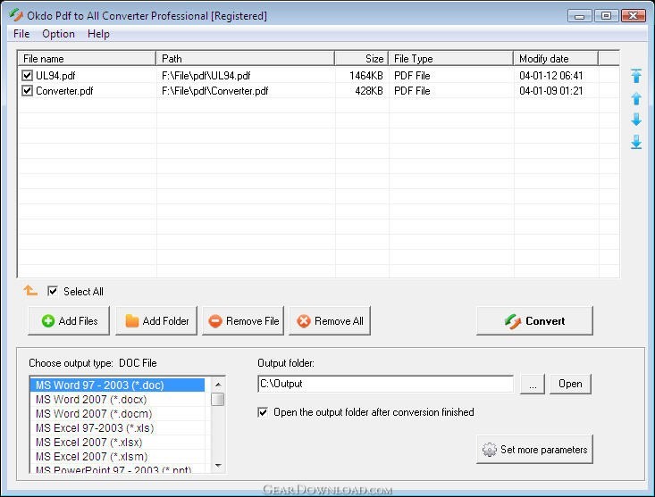
Task: Toggle open output folder after conversion checkbox
Action: click(x=263, y=412)
